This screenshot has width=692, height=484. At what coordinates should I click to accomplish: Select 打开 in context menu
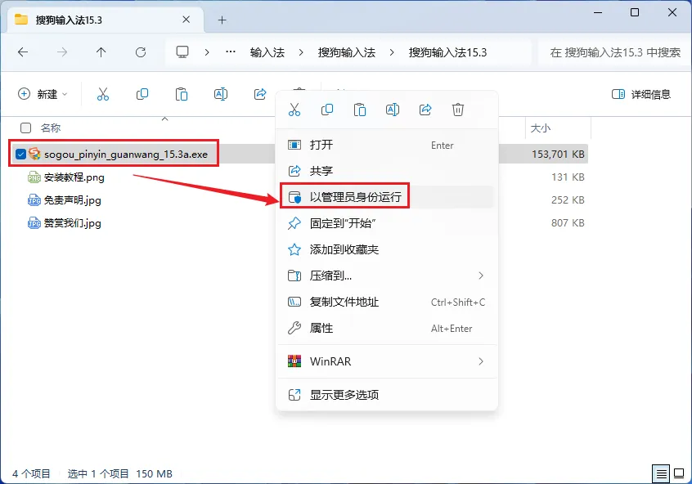(386, 145)
